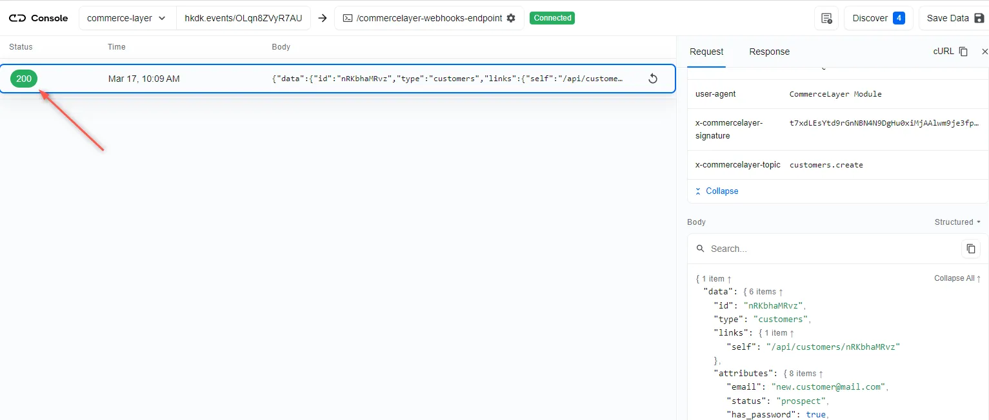Switch to the Request tab
The width and height of the screenshot is (989, 420).
706,52
